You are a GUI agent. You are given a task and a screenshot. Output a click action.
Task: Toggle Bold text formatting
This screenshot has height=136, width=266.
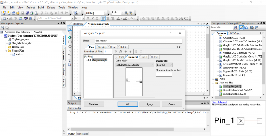tap(88, 18)
